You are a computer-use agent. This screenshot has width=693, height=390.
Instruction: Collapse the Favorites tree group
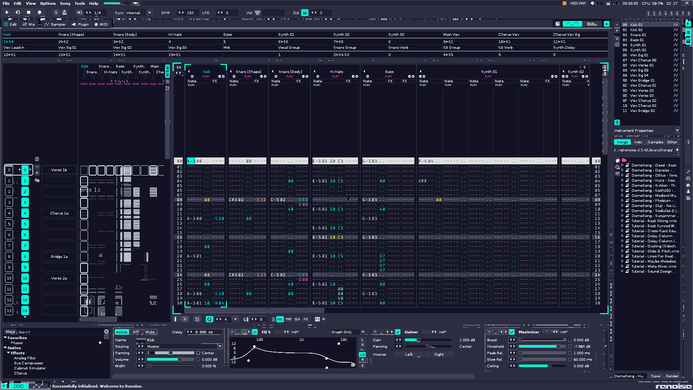[x=5, y=338]
